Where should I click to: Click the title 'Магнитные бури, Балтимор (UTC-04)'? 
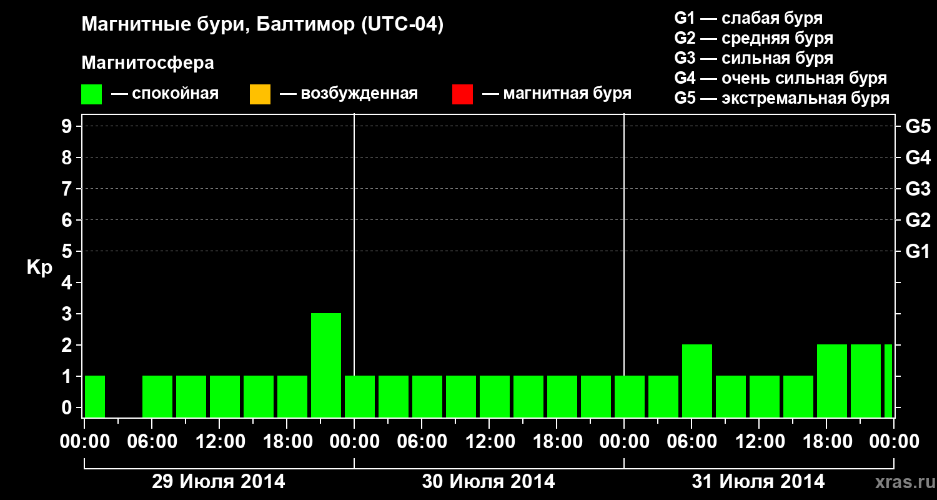tap(262, 26)
